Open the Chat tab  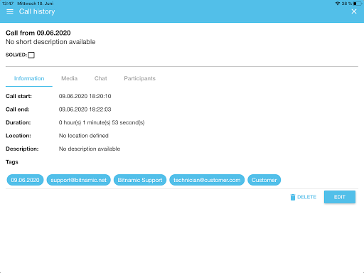tap(101, 78)
